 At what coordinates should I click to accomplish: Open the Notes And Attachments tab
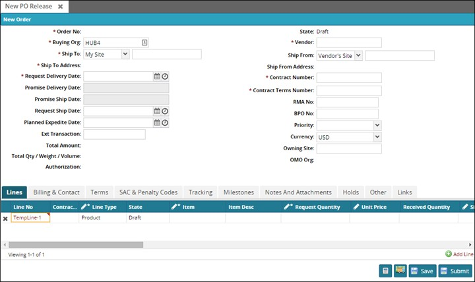(x=298, y=192)
